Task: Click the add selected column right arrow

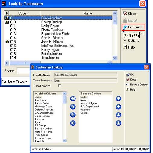Action: click(x=73, y=107)
